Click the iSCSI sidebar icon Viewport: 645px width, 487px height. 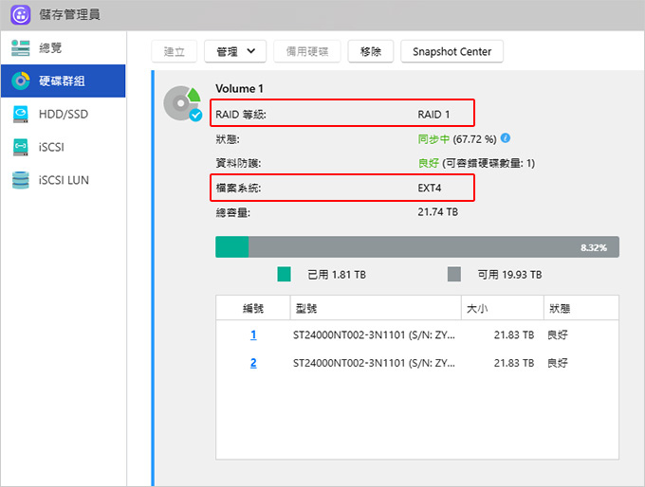[21, 147]
